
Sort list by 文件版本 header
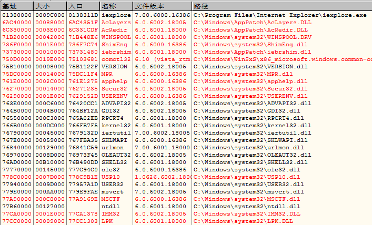[x=149, y=6]
